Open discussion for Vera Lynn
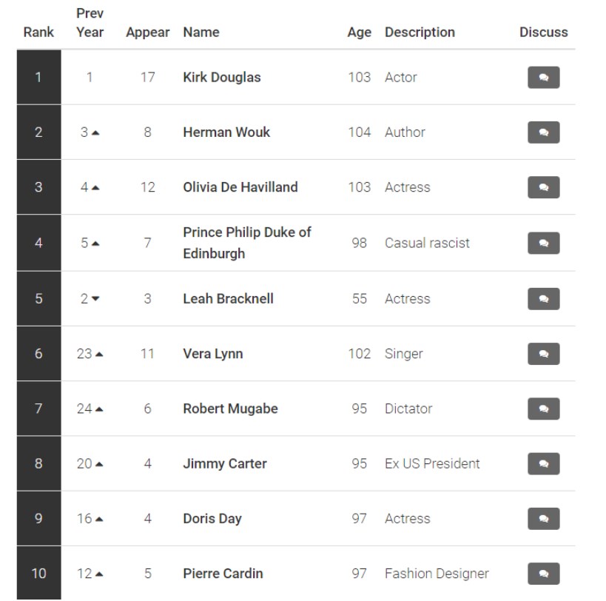 [x=543, y=354]
